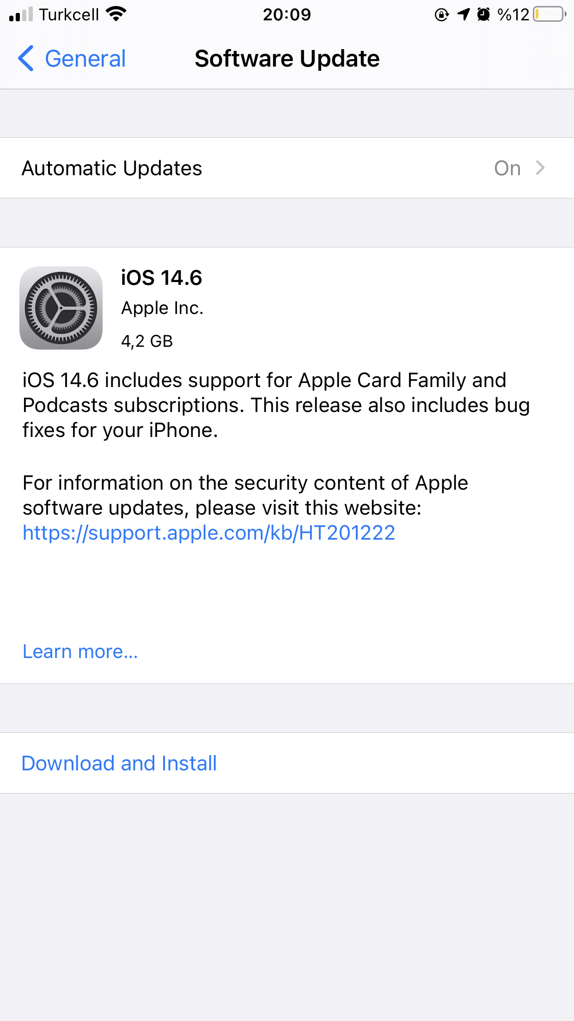
Task: Tap the back chevron arrow icon
Action: click(26, 58)
